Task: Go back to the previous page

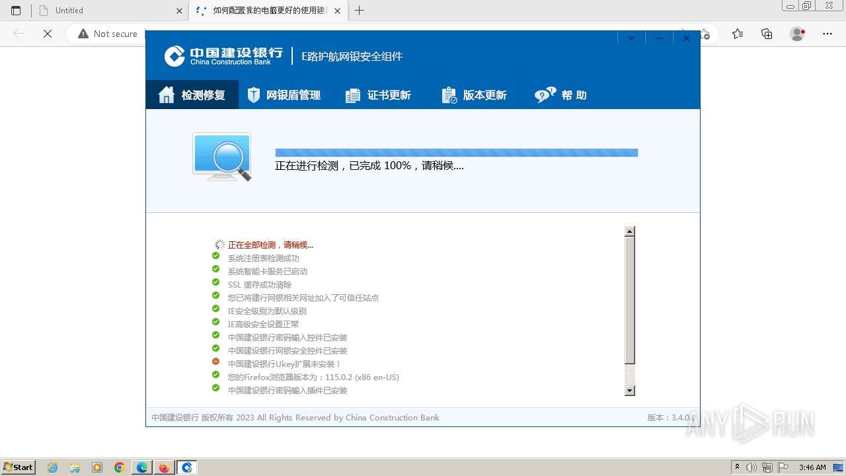Action: [x=19, y=34]
